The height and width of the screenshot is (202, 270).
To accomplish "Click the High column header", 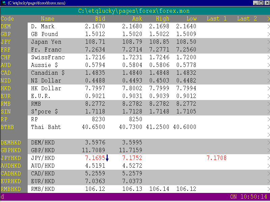I will pyautogui.click(x=162, y=19).
